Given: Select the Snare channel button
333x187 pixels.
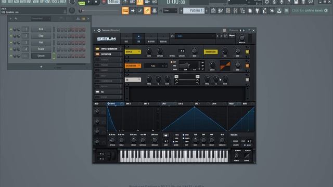Looking at the screenshot, I should point(41,49).
